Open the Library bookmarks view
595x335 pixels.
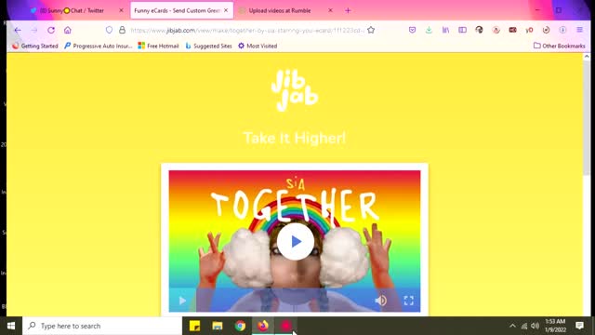[445, 30]
